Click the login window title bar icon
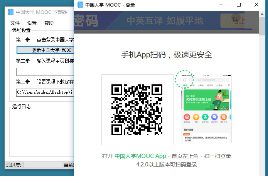The width and height of the screenshot is (268, 183). tap(80, 5)
